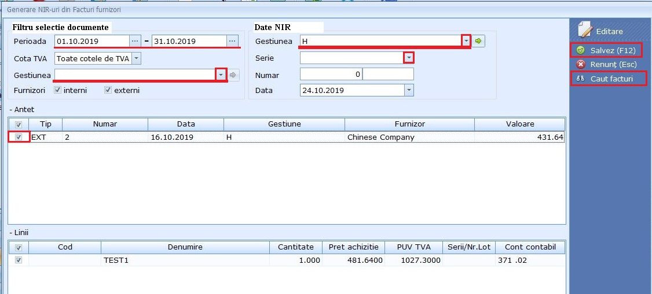Click the Editare pencil icon
This screenshot has height=294, width=652.
click(585, 29)
